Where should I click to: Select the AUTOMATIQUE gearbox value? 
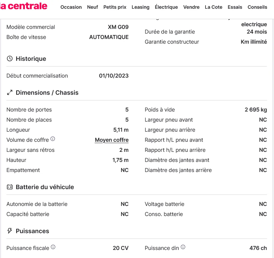point(109,37)
